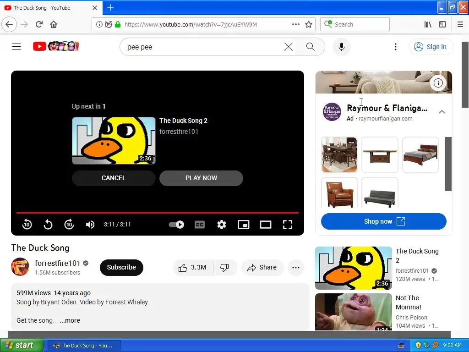Open forrestfire101 channel avatar
Viewport: 469px width, 352px height.
click(x=20, y=267)
